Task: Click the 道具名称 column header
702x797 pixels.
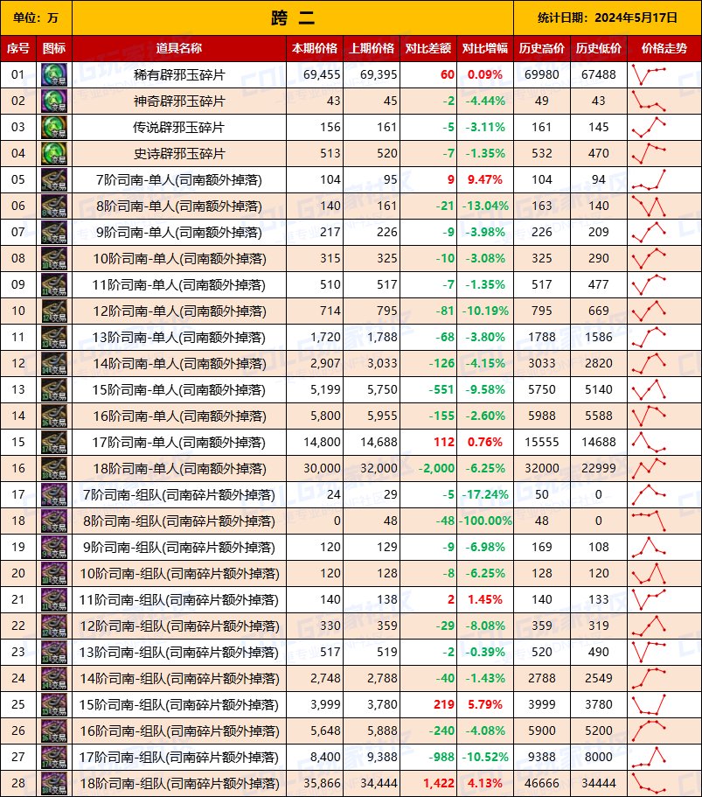Action: [179, 48]
